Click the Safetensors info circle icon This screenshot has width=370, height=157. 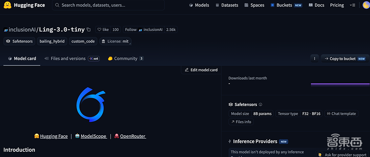261,105
